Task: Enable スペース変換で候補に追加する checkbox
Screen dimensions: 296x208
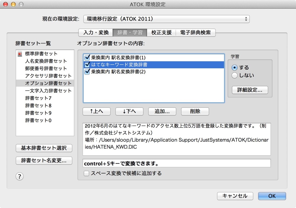Action: (x=86, y=173)
